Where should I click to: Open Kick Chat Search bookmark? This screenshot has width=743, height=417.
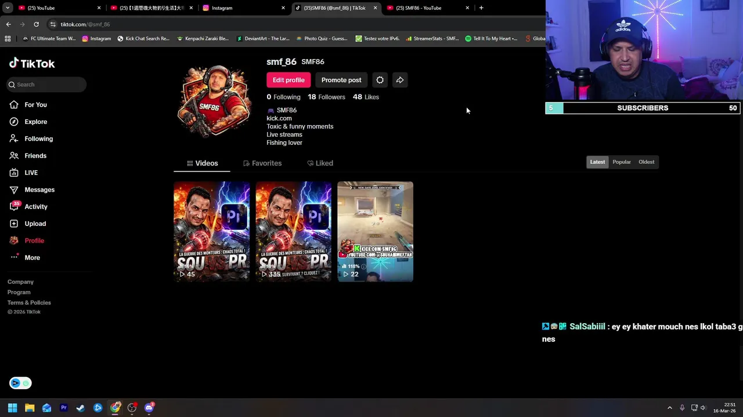143,39
